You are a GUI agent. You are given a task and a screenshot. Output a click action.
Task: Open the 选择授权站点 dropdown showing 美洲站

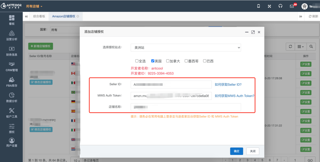(186, 47)
